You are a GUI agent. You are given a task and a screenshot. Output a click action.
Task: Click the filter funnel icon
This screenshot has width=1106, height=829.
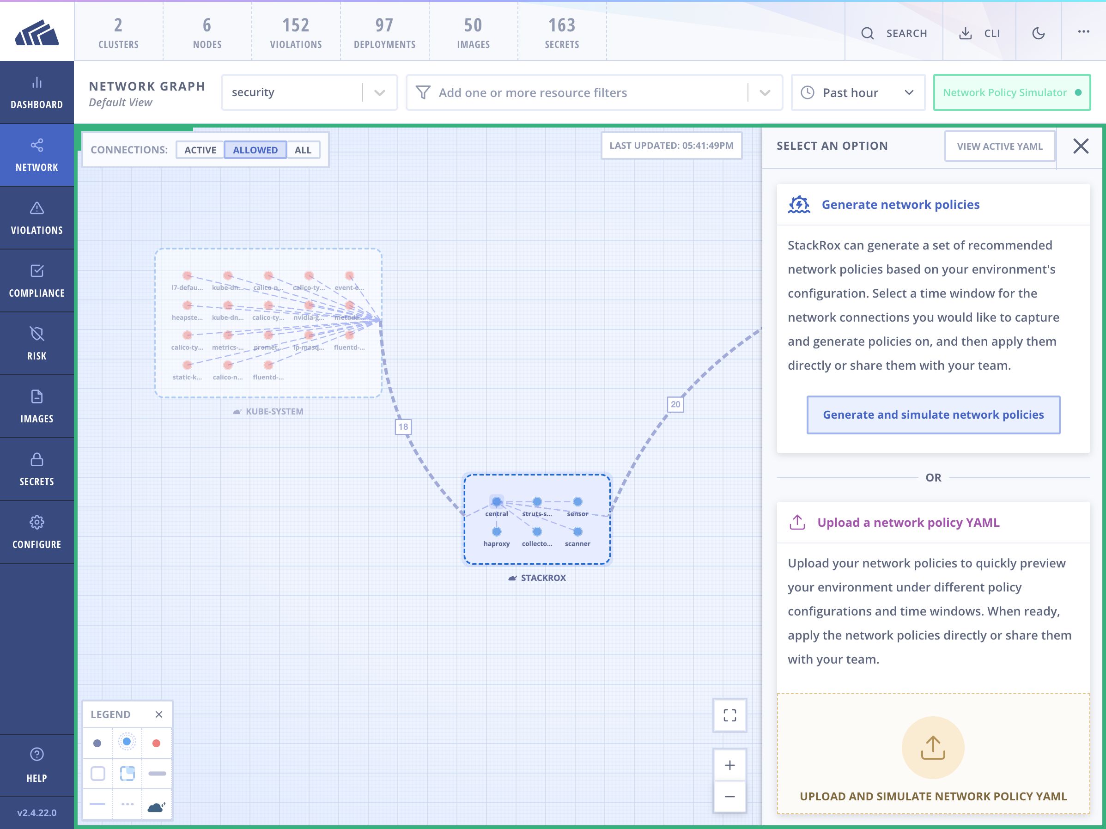click(x=423, y=92)
